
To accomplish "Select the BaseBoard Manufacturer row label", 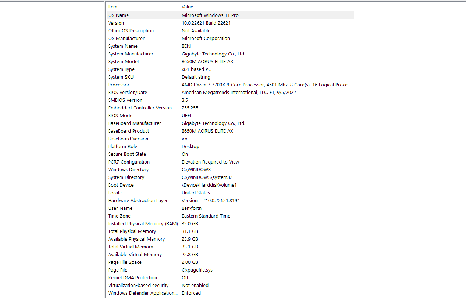I will click(135, 123).
